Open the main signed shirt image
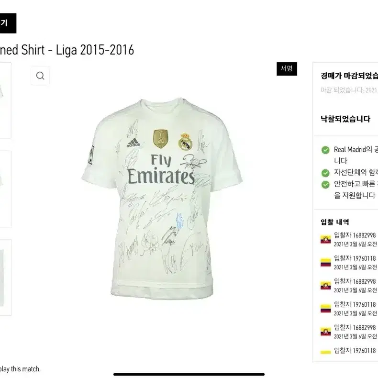This screenshot has width=378, height=378. (162, 198)
